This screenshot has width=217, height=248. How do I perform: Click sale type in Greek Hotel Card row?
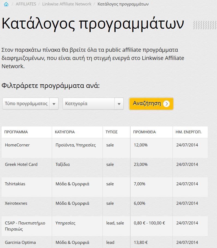click(110, 165)
